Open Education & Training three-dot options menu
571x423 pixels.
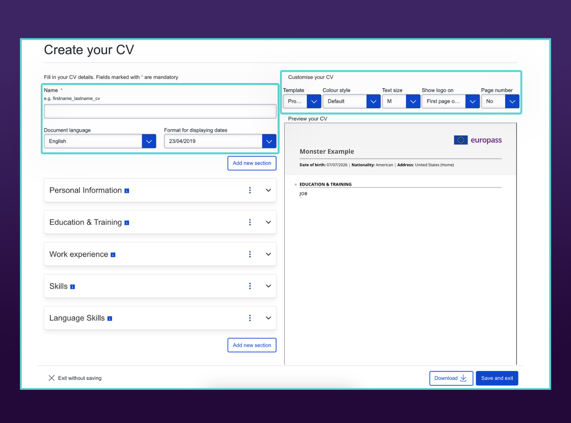250,222
